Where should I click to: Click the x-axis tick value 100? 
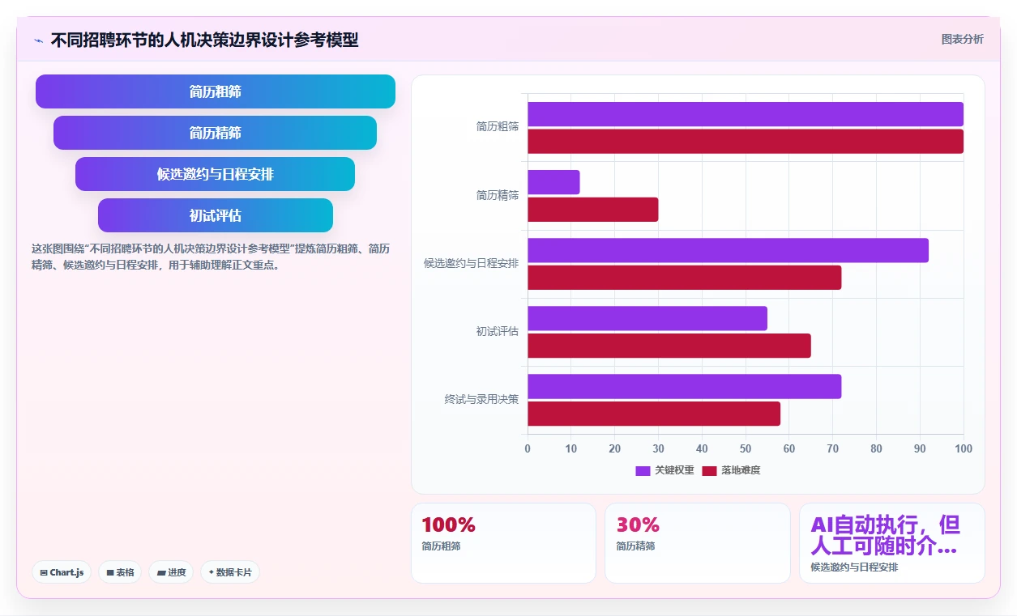pos(963,448)
